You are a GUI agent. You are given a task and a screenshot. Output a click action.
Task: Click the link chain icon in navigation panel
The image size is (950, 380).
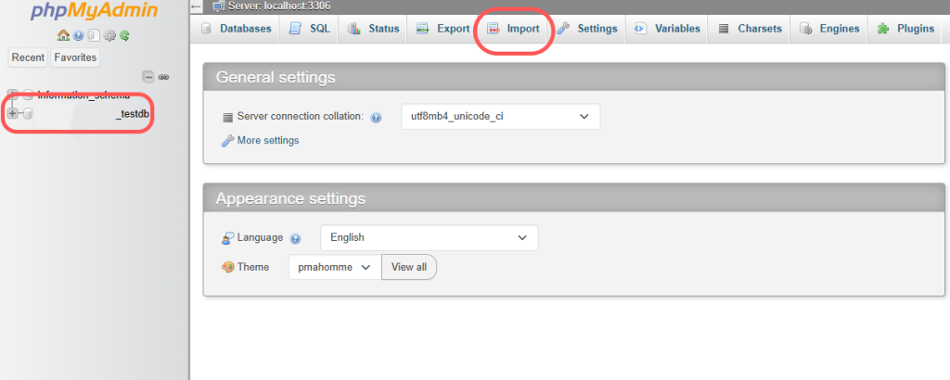(x=163, y=77)
